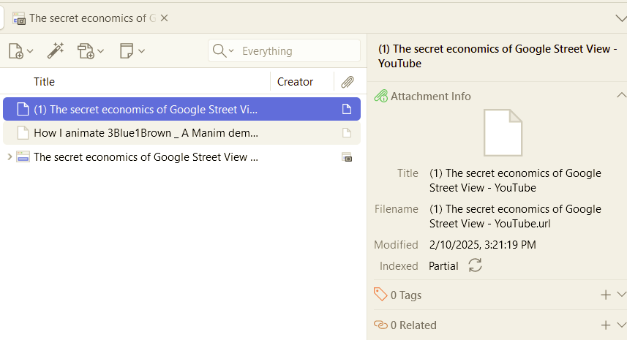Switch to The secret economics tab
Screen dimensions: 627x340
click(x=92, y=18)
